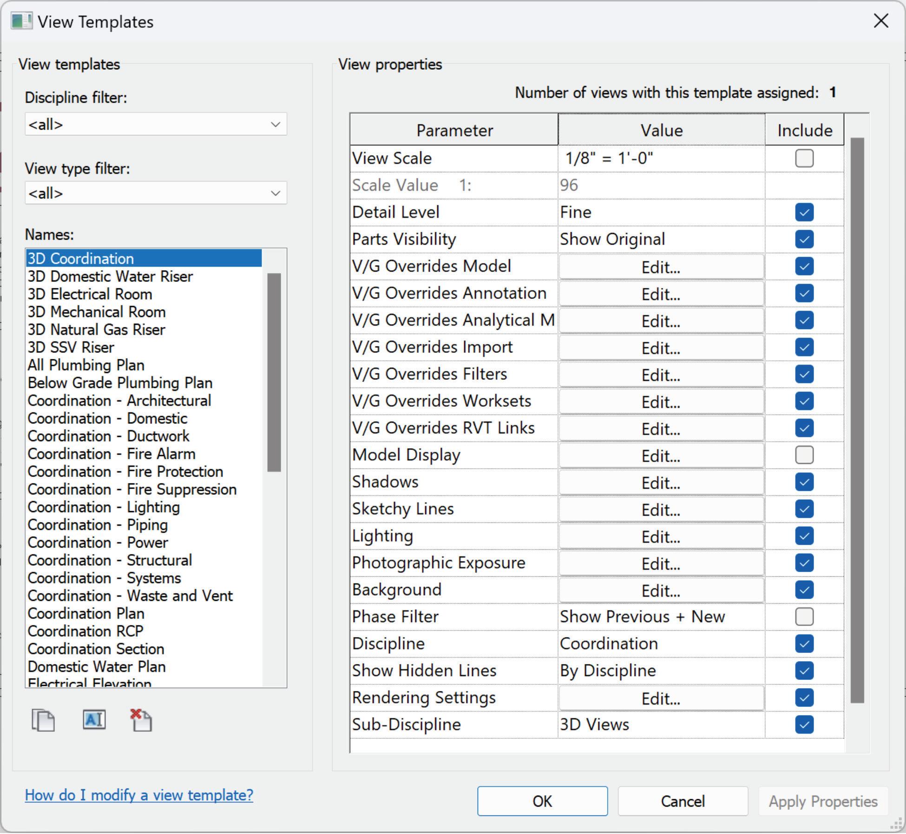This screenshot has height=834, width=906.
Task: Click OK to confirm the dialog
Action: (x=542, y=801)
